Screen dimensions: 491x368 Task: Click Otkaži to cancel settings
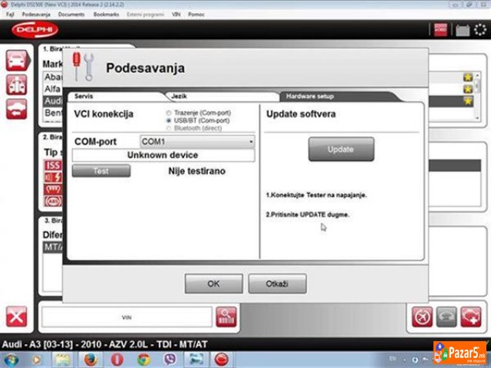[x=277, y=284]
